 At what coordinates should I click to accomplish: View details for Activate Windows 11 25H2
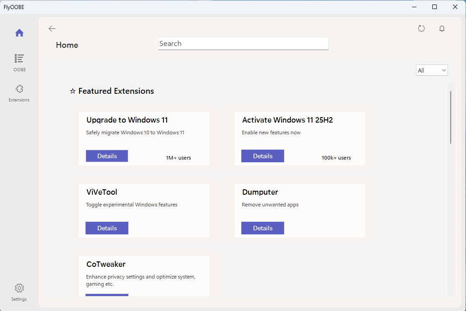[262, 155]
